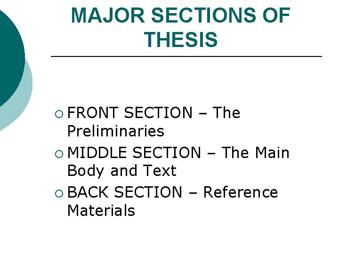Screen dimensions: 339x254
Task: Select the dark teal circle graphic
Action: point(11,56)
